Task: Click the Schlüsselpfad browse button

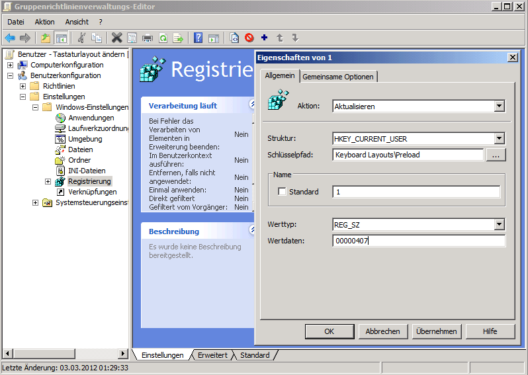Action: 496,155
